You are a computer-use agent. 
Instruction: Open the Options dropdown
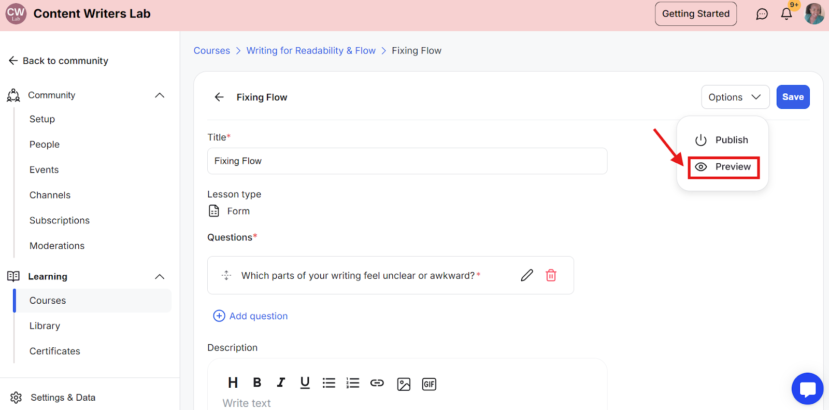735,97
